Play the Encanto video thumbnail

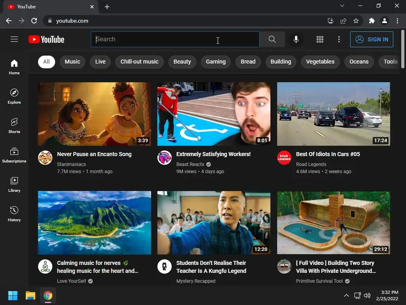click(94, 114)
